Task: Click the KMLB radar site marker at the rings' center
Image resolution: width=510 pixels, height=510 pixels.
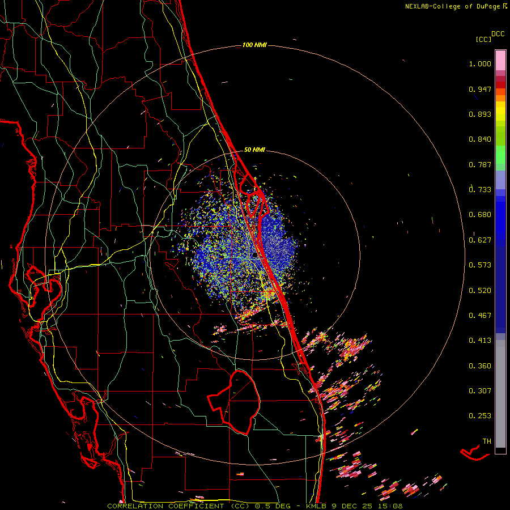Action: pyautogui.click(x=256, y=256)
